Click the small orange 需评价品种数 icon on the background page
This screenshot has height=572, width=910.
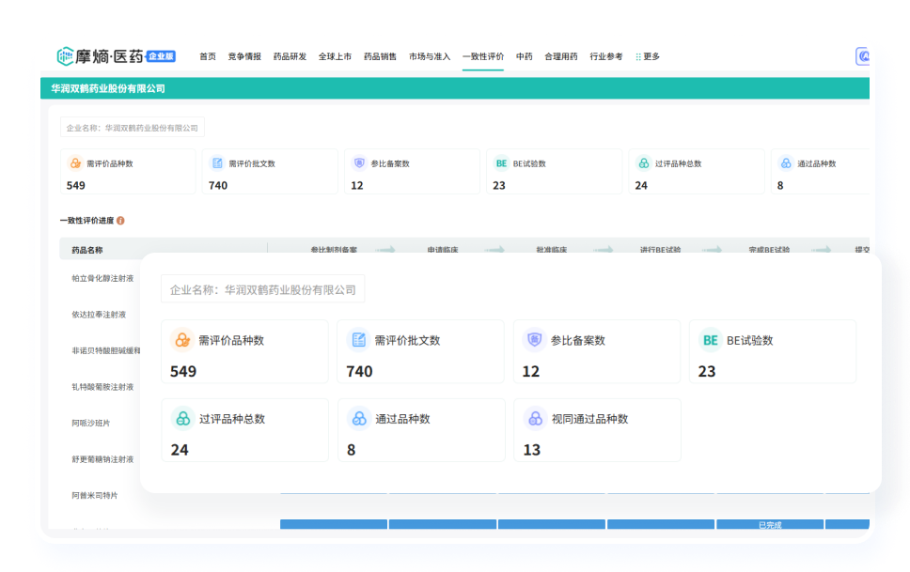click(75, 163)
